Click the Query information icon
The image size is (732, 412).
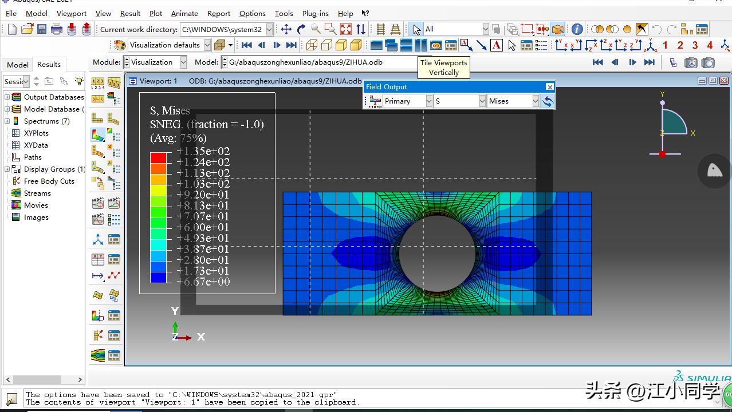click(x=577, y=29)
